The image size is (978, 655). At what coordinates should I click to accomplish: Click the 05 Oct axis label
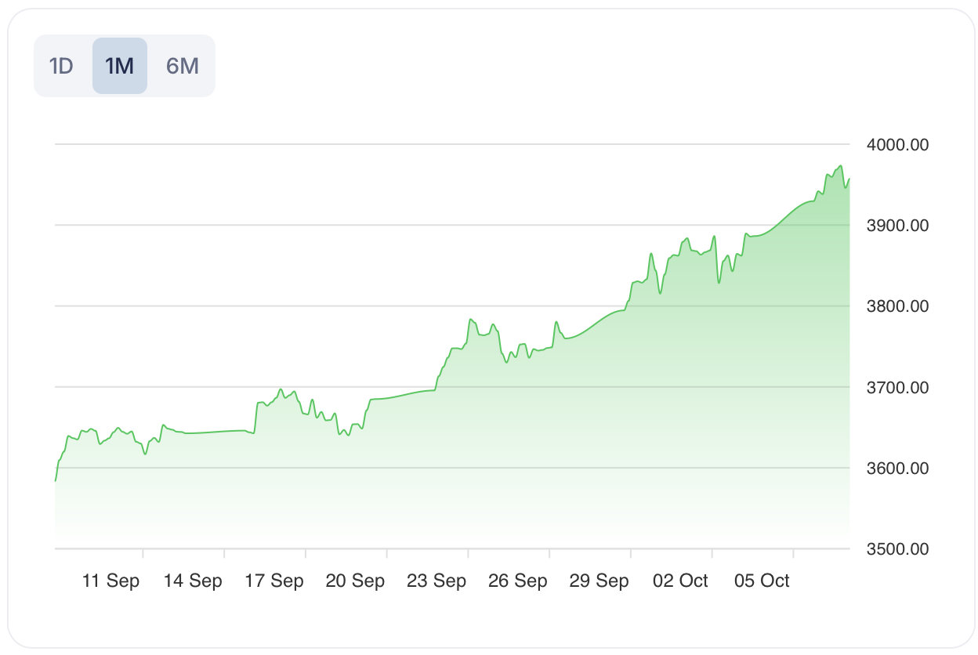pos(762,581)
